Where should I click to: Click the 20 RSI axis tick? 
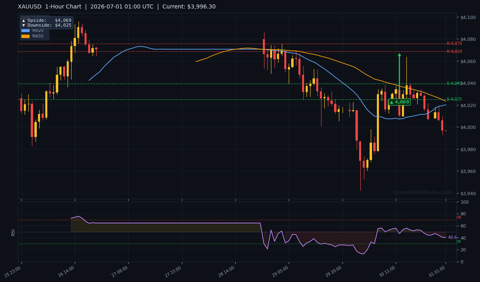(x=463, y=250)
